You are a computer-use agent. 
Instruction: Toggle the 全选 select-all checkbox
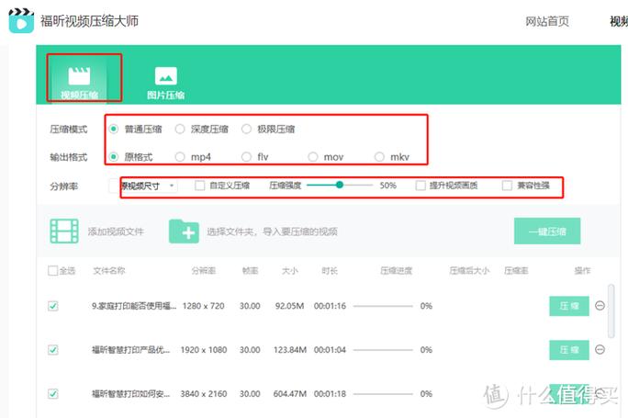point(52,270)
